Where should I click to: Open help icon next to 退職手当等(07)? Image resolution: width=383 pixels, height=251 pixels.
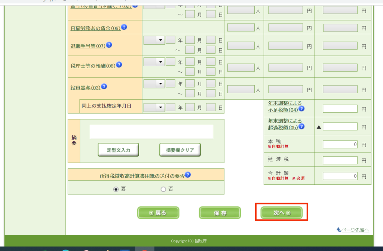point(109,45)
